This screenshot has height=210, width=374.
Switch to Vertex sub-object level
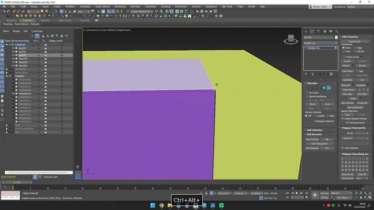(x=310, y=88)
